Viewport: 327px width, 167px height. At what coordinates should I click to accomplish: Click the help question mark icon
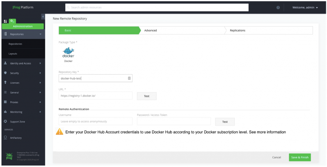click(x=278, y=8)
